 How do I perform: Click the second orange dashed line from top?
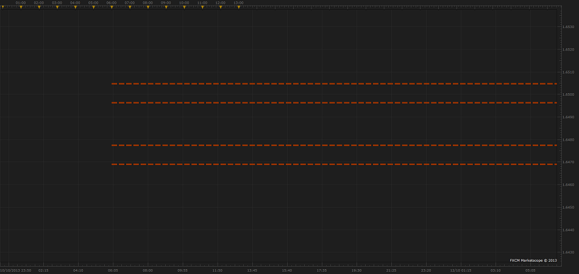[334, 103]
